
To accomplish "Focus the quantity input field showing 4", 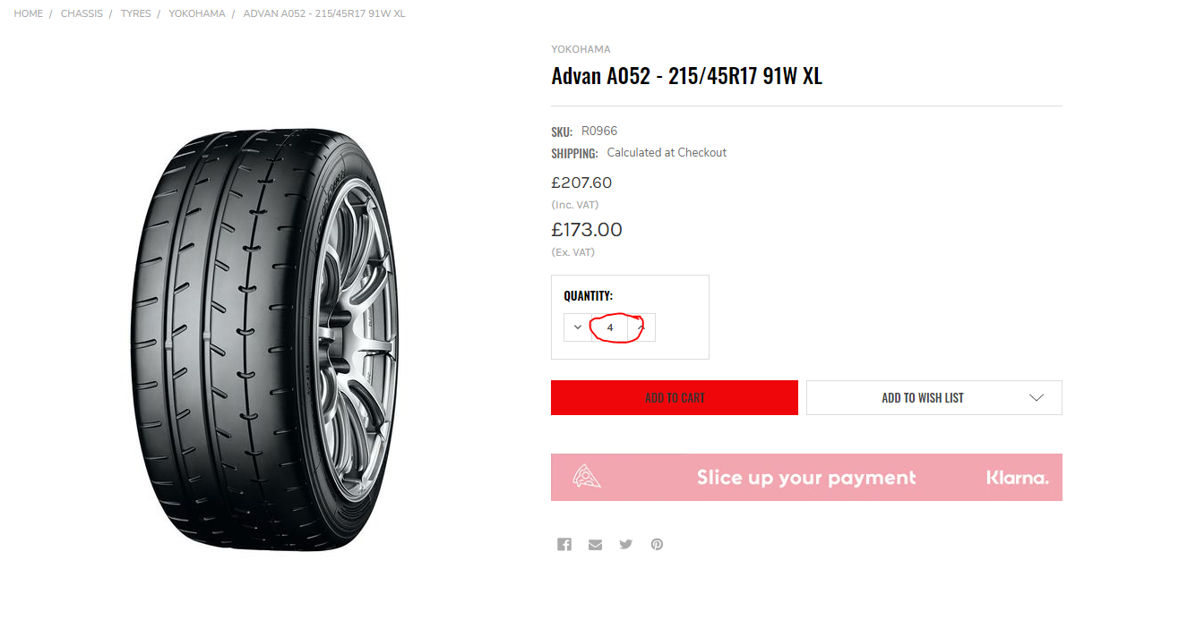I will coord(610,327).
